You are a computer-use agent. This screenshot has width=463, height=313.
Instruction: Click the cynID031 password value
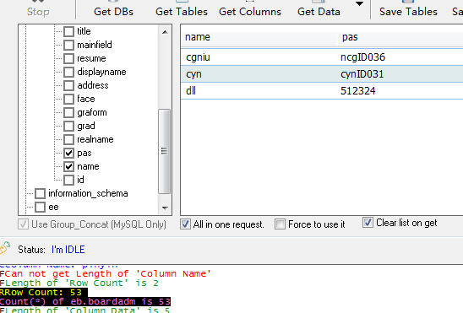(362, 74)
